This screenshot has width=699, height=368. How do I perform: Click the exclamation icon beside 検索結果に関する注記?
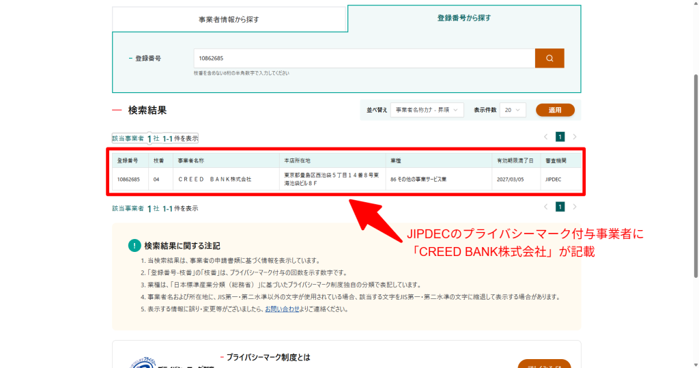point(134,246)
